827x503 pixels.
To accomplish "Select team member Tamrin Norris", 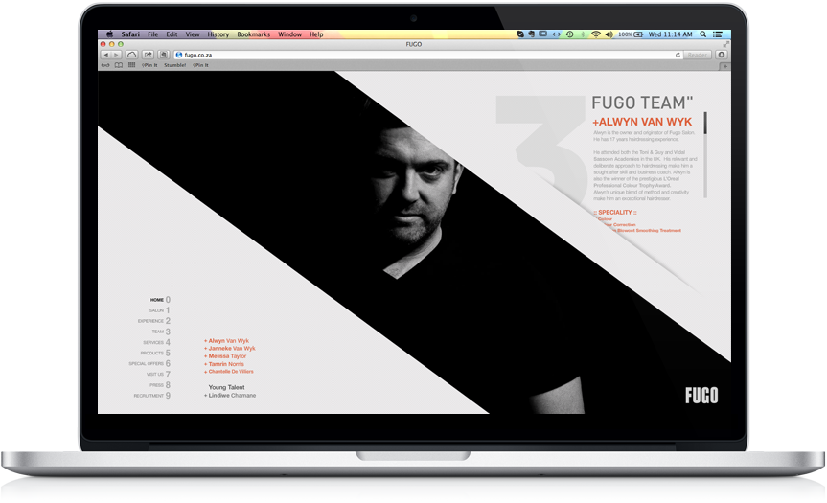I will [224, 364].
